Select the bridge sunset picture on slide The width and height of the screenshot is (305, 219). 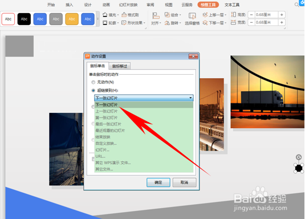(x=267, y=92)
